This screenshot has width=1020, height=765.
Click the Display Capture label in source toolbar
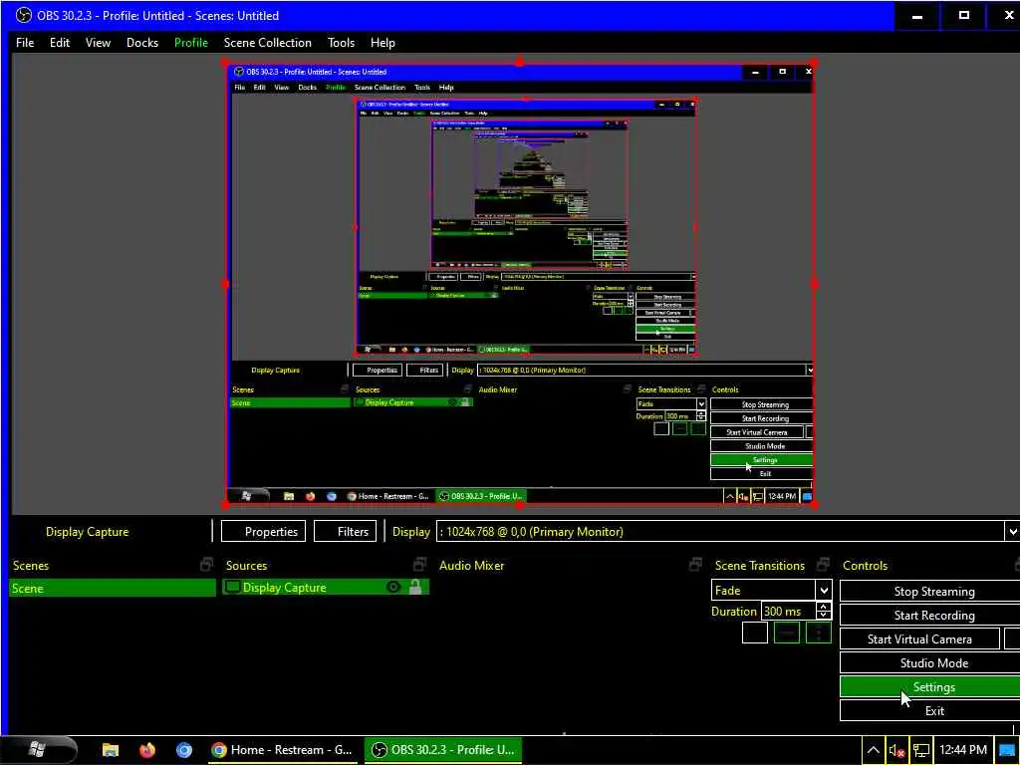88,532
